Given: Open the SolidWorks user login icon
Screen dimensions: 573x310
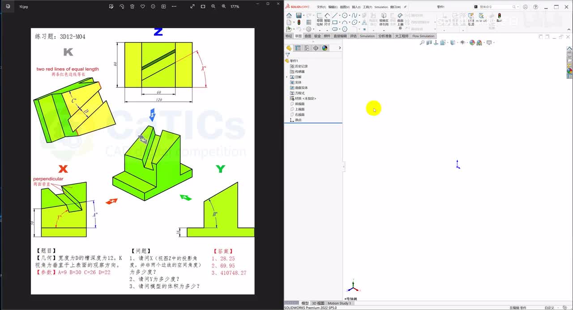Looking at the screenshot, I should [x=525, y=7].
